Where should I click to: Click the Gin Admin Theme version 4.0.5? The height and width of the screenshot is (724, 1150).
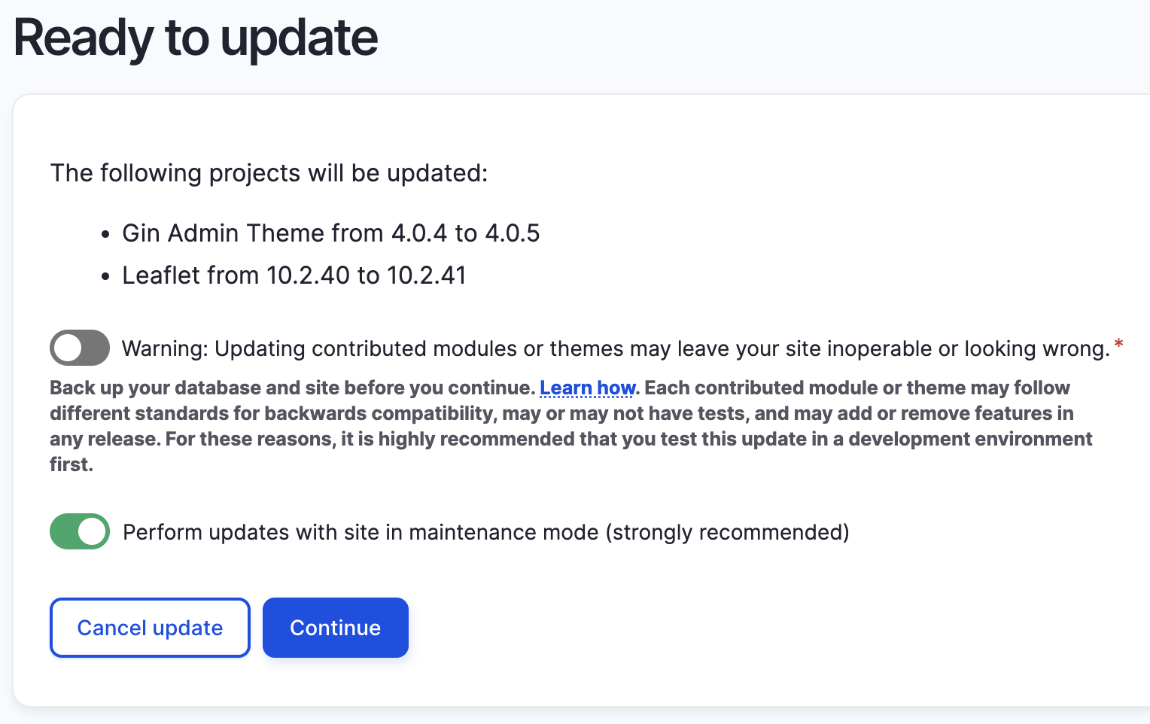(513, 233)
